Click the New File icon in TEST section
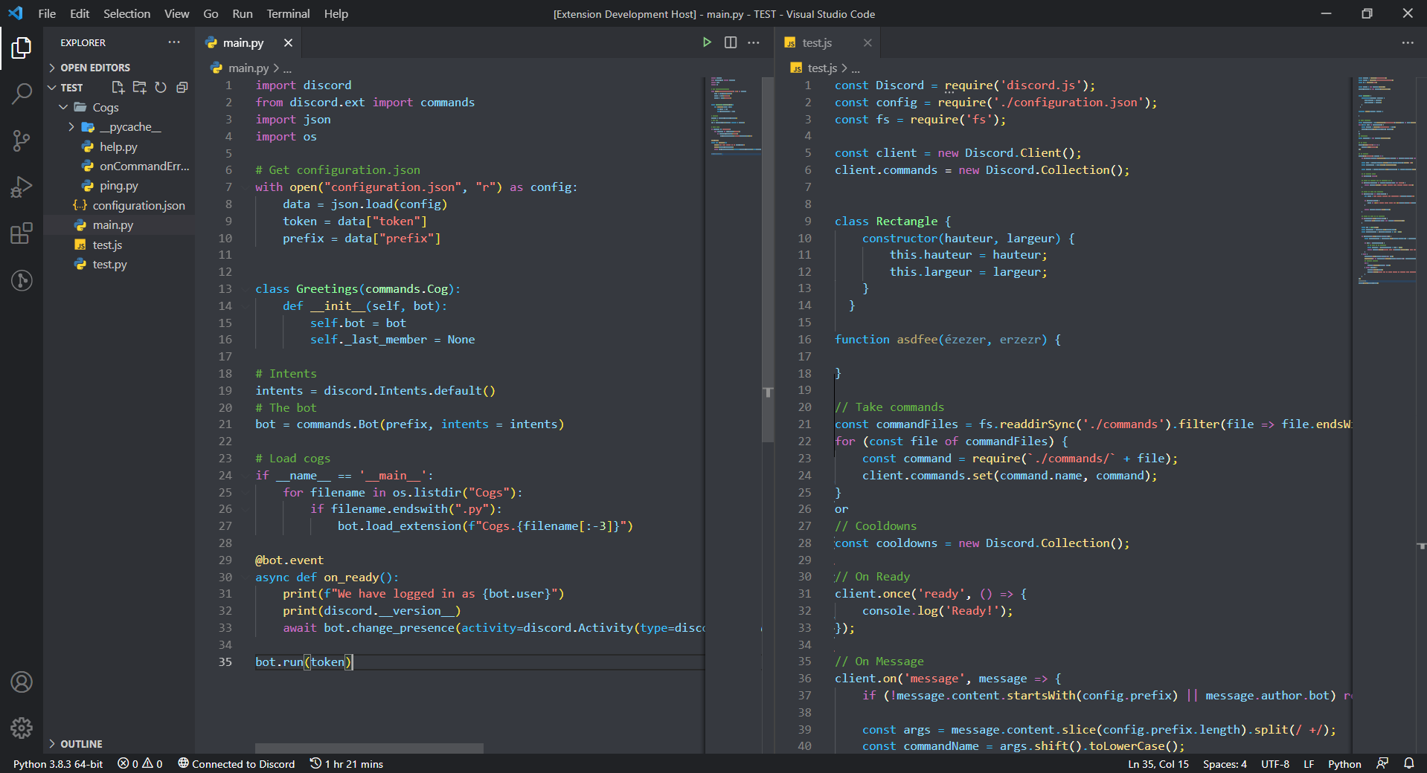Image resolution: width=1427 pixels, height=773 pixels. (x=118, y=88)
